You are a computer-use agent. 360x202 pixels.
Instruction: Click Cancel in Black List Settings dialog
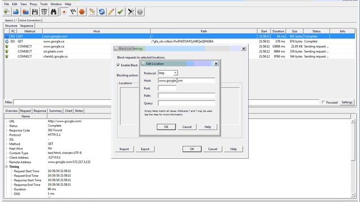point(213,149)
